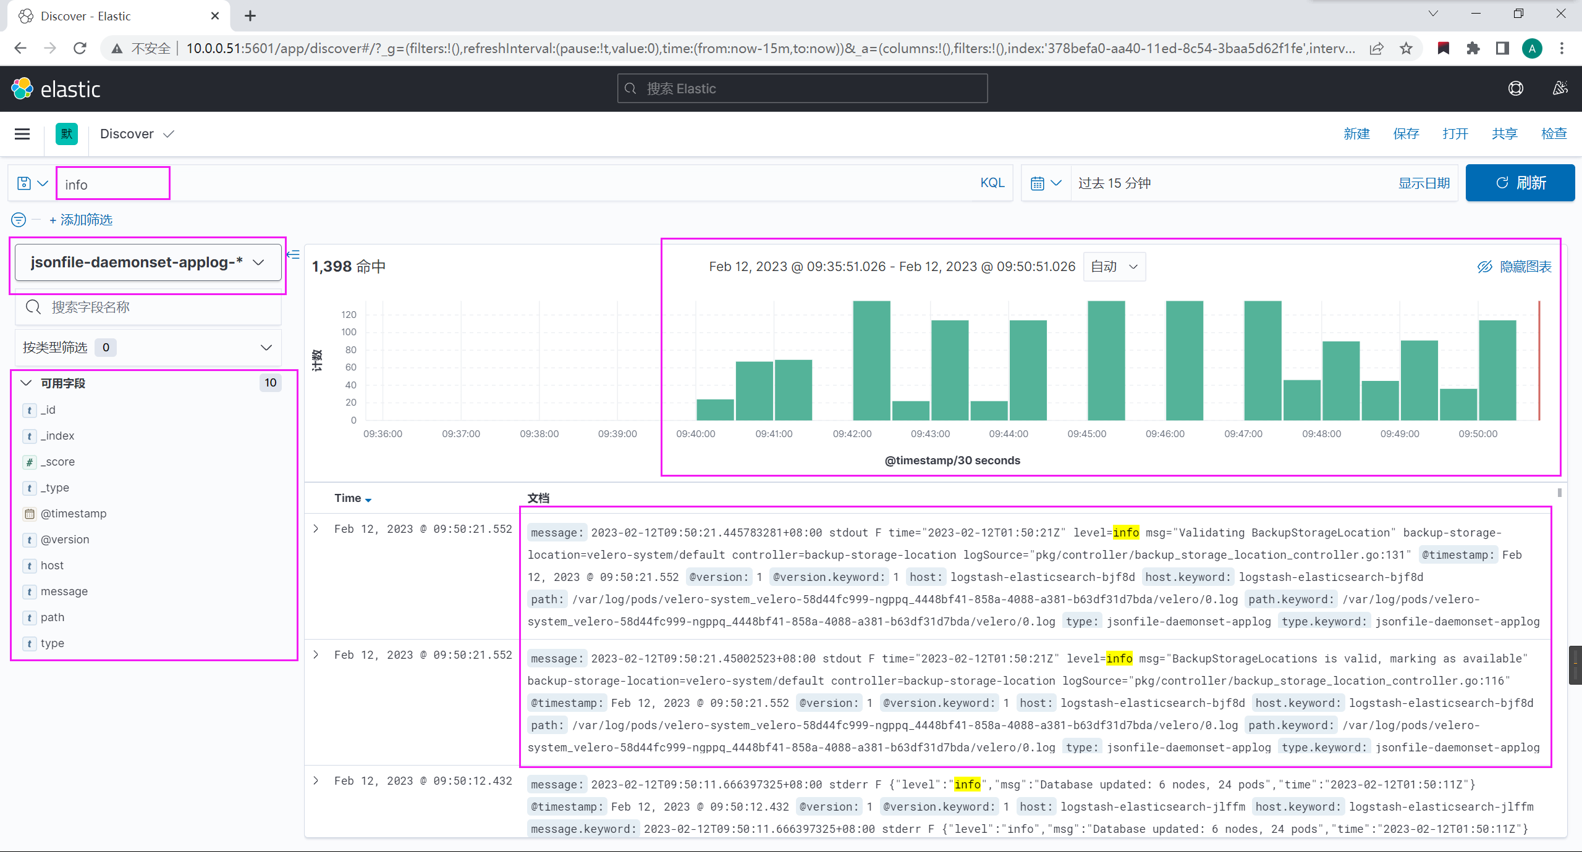Open the hamburger navigation menu
This screenshot has height=852, width=1582.
[x=22, y=134]
